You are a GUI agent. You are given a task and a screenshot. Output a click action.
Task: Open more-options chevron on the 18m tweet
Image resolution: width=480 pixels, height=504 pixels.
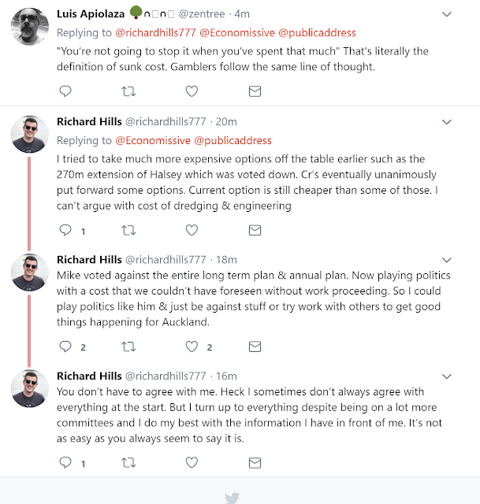click(447, 260)
